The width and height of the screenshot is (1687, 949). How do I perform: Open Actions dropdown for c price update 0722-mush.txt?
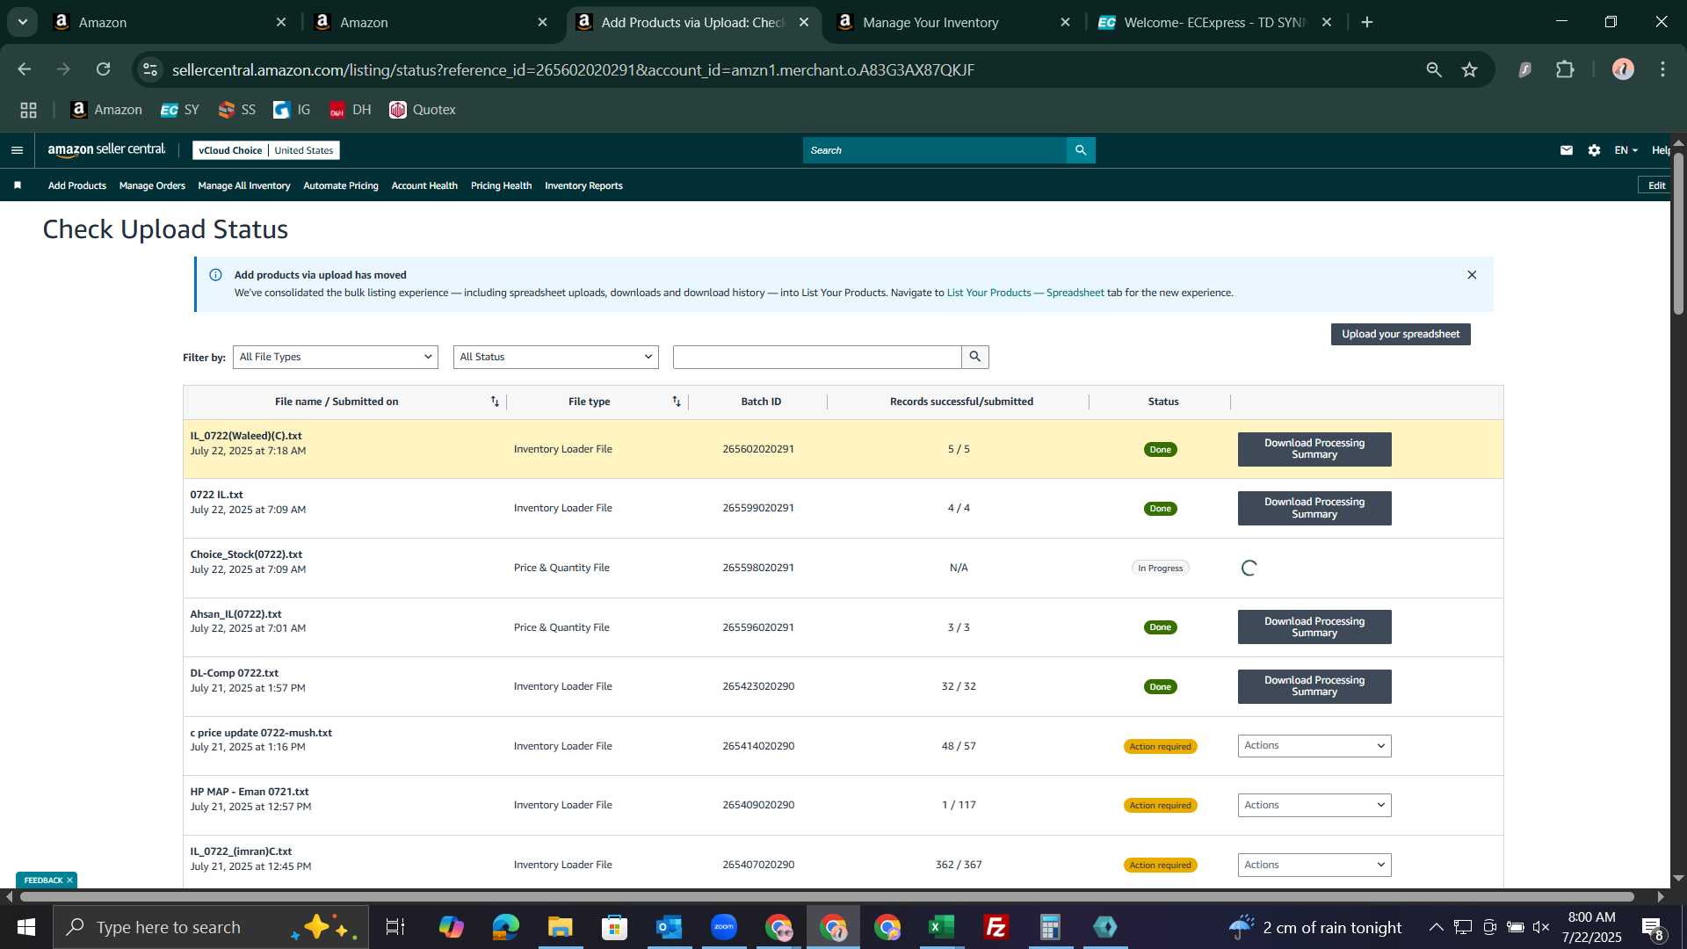(x=1314, y=746)
